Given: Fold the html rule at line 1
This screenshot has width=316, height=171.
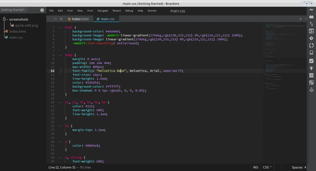Looking at the screenshot, I should pyautogui.click(x=60, y=27).
